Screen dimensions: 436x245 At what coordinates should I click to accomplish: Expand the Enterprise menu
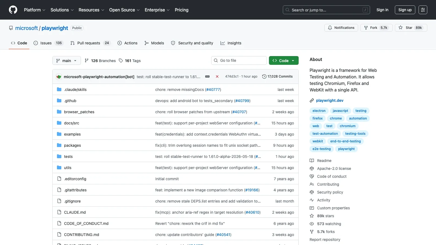157,10
